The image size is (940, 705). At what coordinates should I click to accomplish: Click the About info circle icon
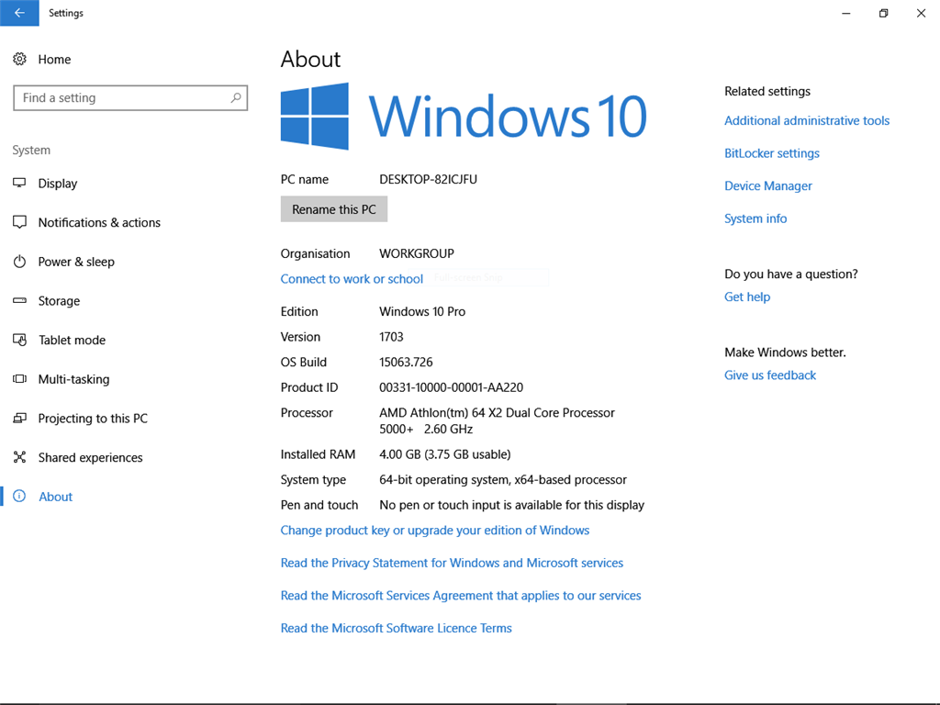click(x=20, y=497)
